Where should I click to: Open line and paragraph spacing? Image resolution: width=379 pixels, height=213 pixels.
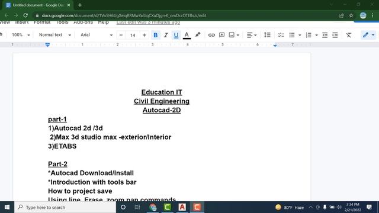tap(267, 35)
